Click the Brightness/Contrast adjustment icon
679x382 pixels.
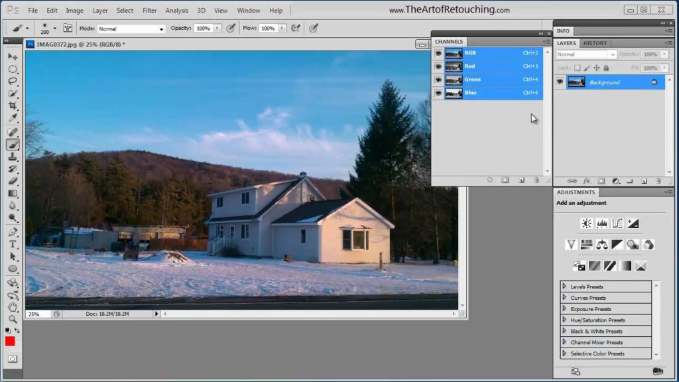[x=586, y=223]
